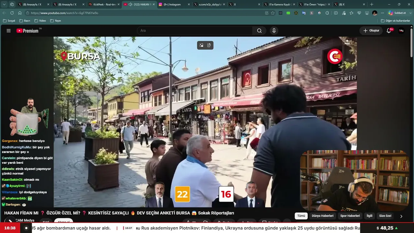Open the tab search dropdown arrow
414x233 pixels.
click(4, 5)
